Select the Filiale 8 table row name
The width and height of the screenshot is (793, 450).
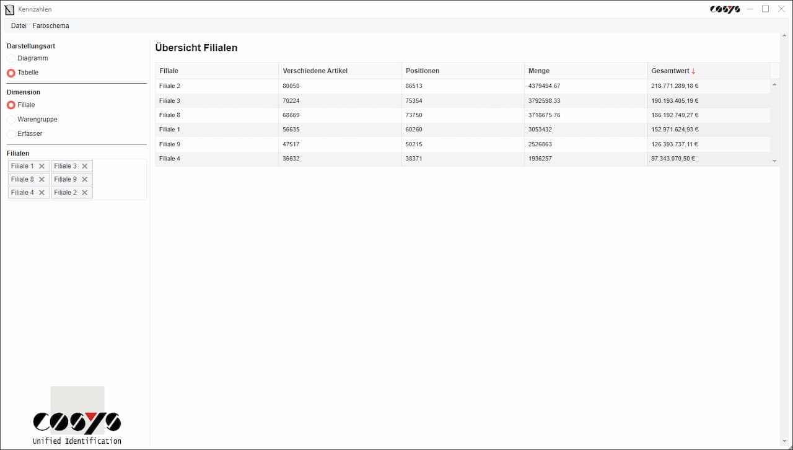(x=170, y=115)
